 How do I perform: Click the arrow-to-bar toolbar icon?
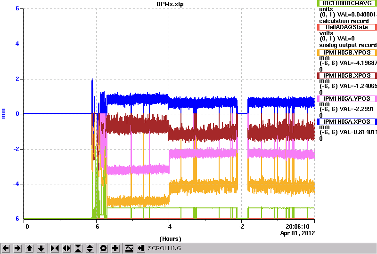point(140,248)
